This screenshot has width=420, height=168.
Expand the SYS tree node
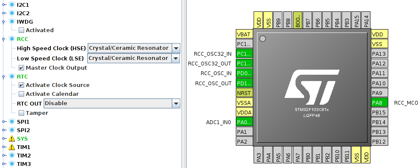coord(3,138)
